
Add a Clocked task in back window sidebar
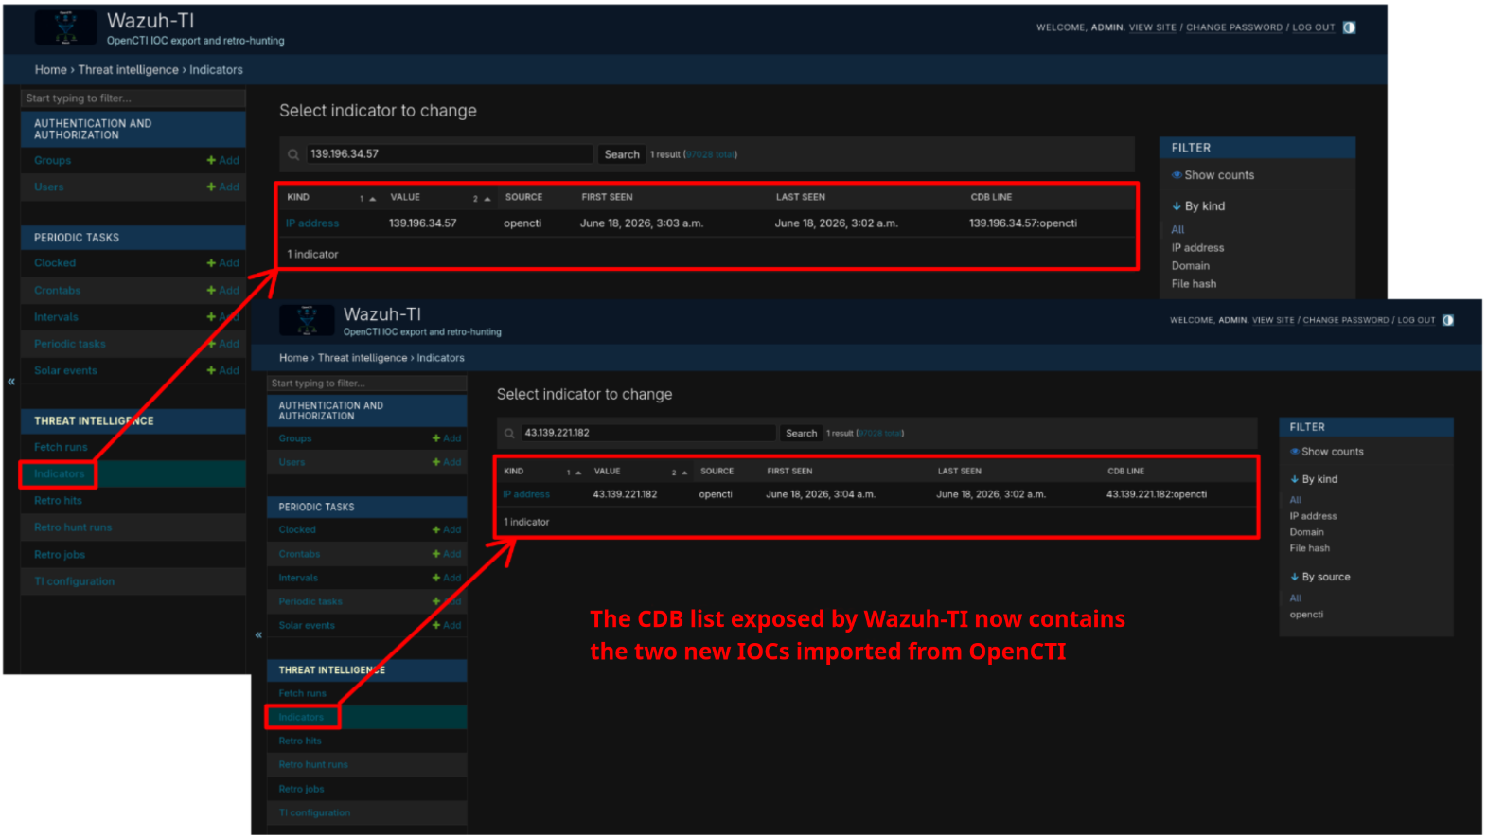[223, 263]
